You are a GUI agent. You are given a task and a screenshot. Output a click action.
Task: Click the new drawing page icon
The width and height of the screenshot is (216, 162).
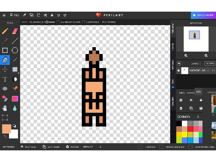tap(39, 15)
